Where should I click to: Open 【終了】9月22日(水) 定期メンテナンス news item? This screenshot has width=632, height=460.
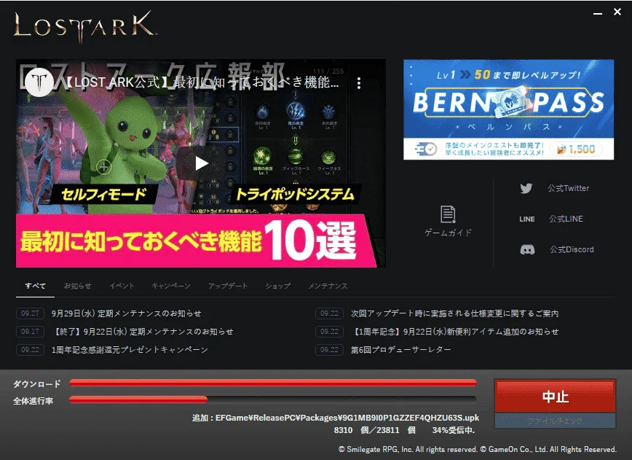point(142,332)
